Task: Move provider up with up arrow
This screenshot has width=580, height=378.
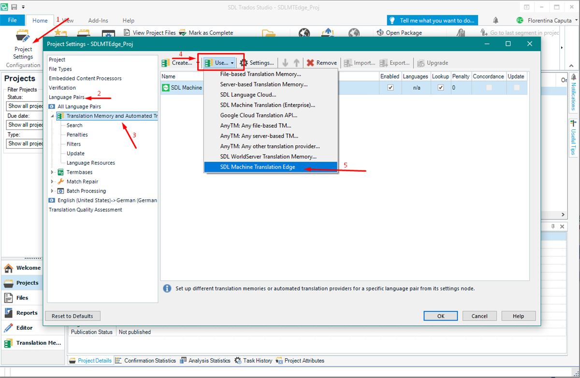Action: [296, 63]
